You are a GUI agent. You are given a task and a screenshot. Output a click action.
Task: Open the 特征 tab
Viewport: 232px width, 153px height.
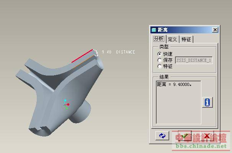186,39
